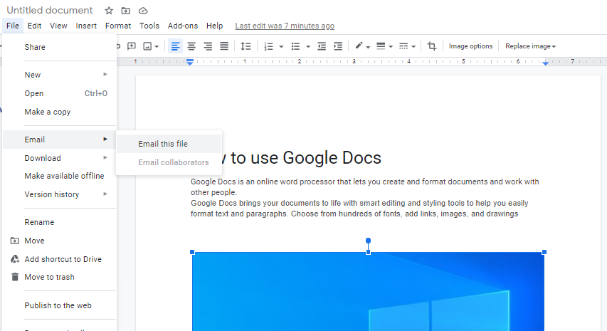
Task: Open the border color pen dropdown
Action: click(362, 46)
